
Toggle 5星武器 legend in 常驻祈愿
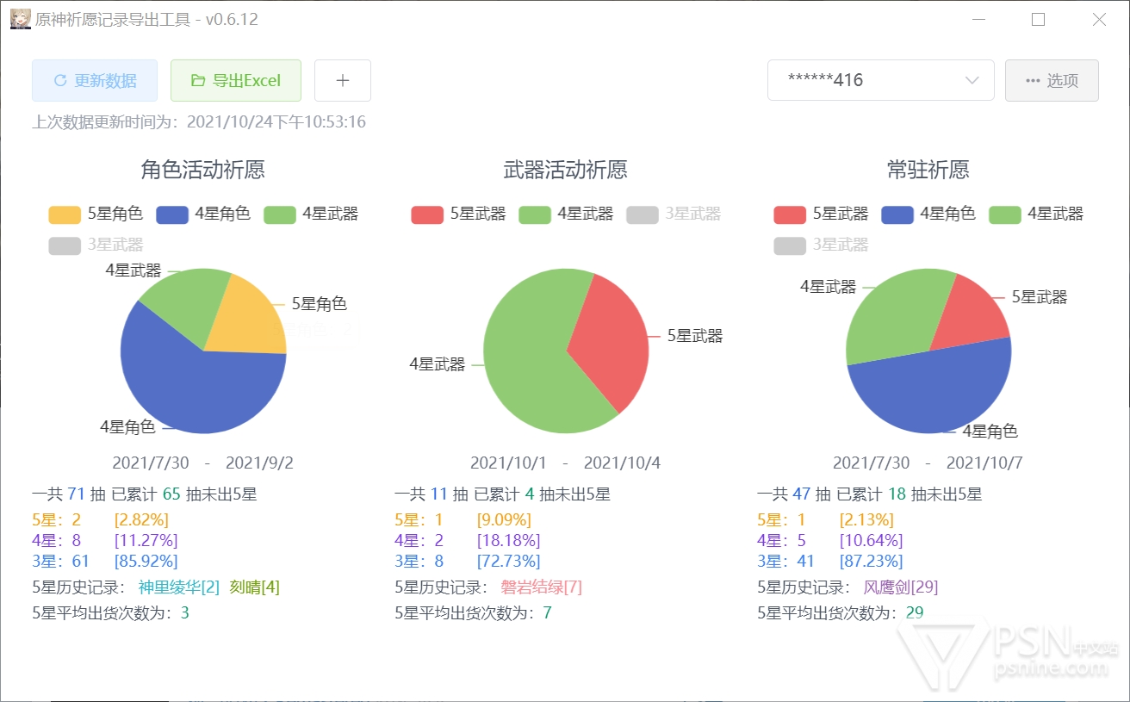(821, 214)
